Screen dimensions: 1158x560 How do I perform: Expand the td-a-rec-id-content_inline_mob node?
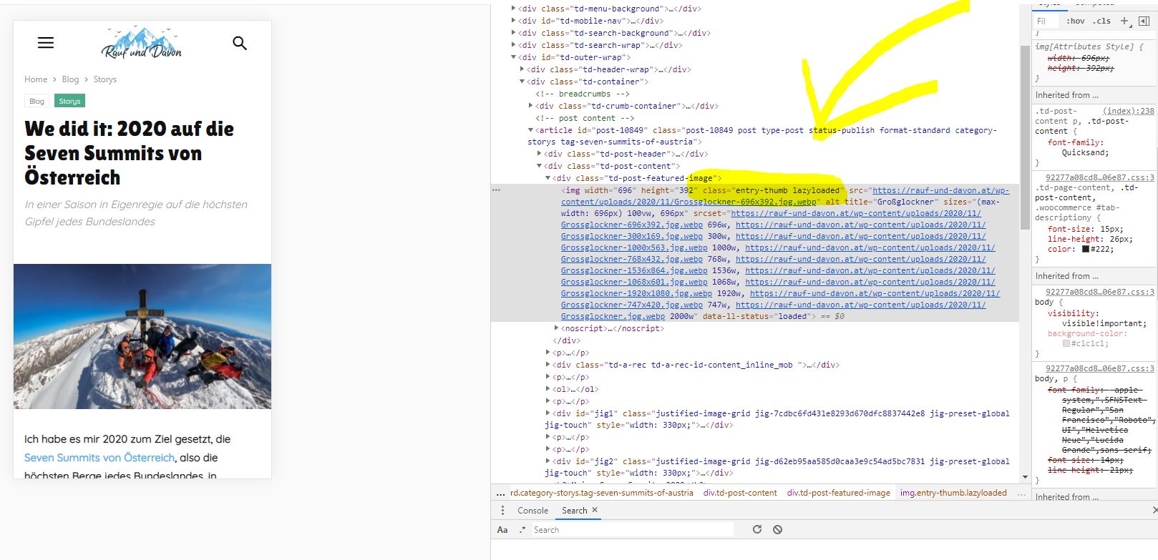click(x=548, y=365)
